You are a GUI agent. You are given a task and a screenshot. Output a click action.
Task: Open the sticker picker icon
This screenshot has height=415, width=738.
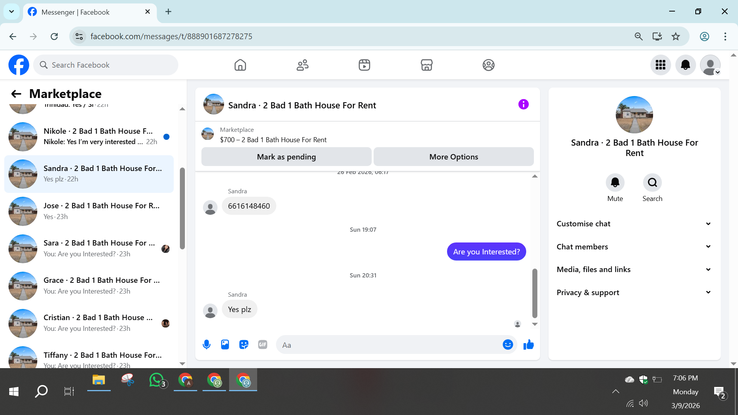(x=244, y=345)
